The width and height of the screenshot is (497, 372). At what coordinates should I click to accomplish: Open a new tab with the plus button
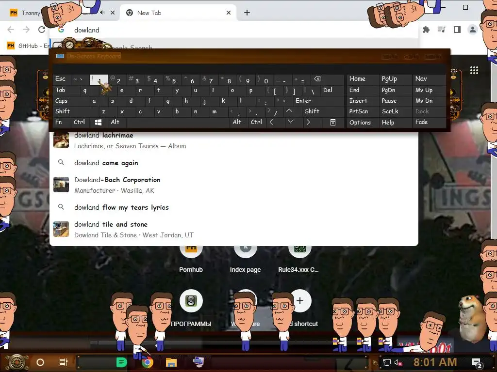tap(247, 13)
